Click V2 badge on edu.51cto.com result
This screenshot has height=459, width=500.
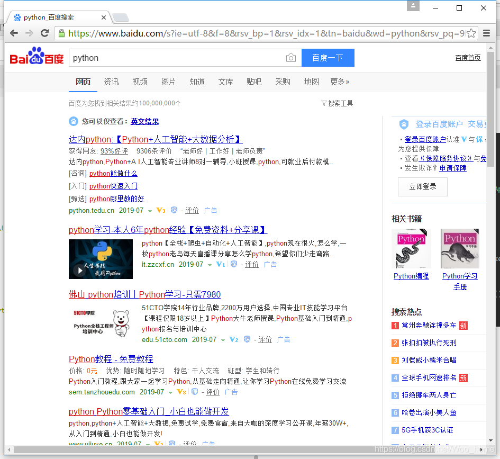click(x=234, y=339)
